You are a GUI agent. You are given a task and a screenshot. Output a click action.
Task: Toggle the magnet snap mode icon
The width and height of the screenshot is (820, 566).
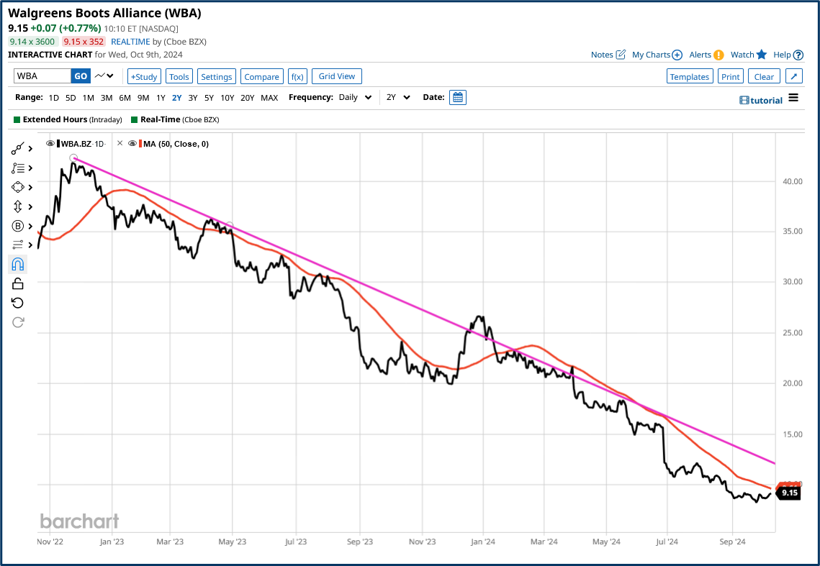pyautogui.click(x=18, y=265)
